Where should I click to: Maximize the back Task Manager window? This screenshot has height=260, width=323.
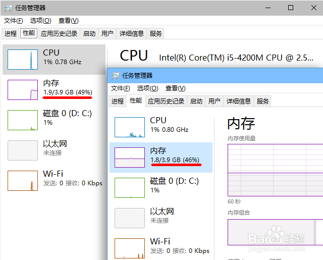[291, 8]
